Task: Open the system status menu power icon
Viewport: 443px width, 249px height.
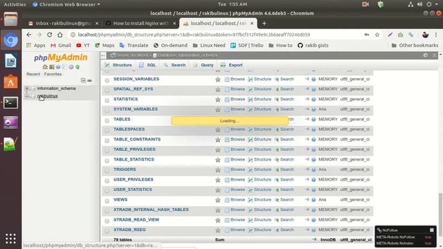Action: [429, 4]
